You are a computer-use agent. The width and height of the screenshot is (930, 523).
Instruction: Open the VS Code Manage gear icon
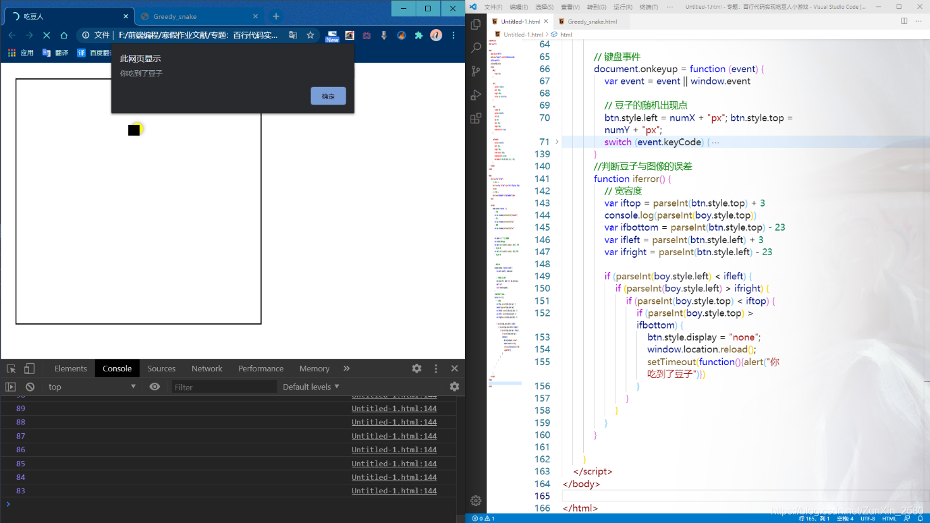(x=476, y=500)
